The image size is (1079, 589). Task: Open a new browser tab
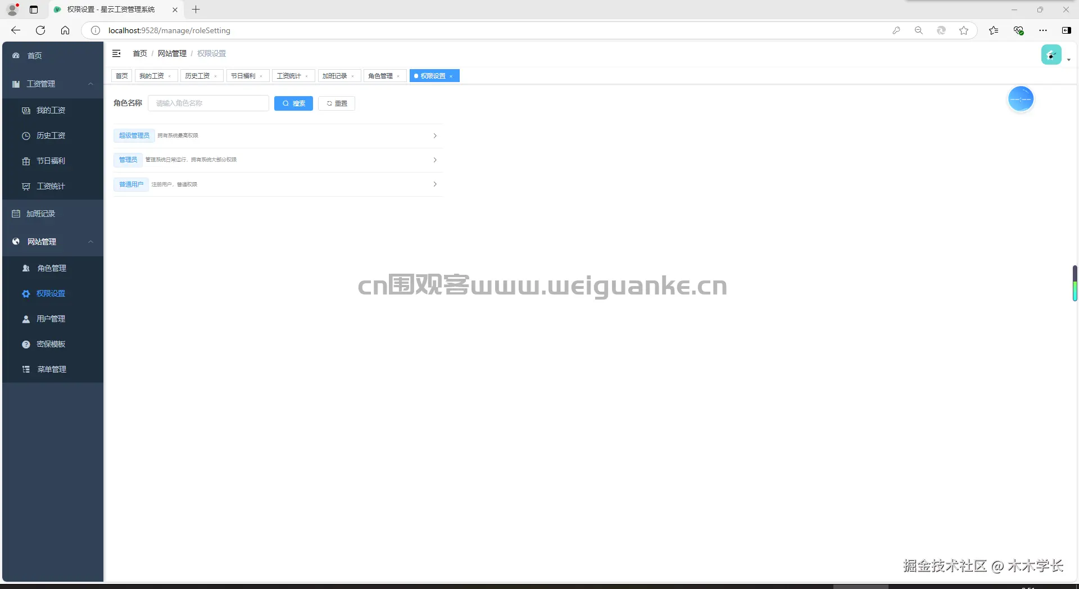coord(196,10)
